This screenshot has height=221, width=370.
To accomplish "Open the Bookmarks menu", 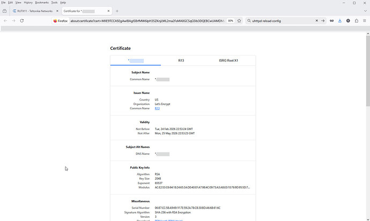I will click(42, 3).
